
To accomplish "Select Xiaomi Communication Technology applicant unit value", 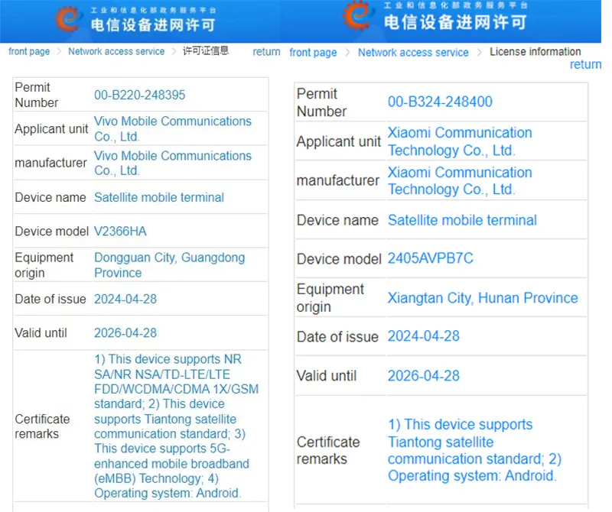I will (x=460, y=141).
